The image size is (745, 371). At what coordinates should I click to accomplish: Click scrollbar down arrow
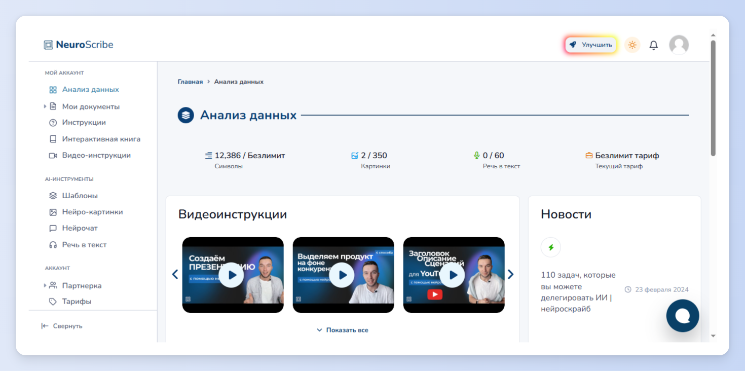tap(713, 336)
